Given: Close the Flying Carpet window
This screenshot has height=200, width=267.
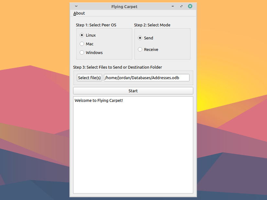Looking at the screenshot, I should coord(190,6).
